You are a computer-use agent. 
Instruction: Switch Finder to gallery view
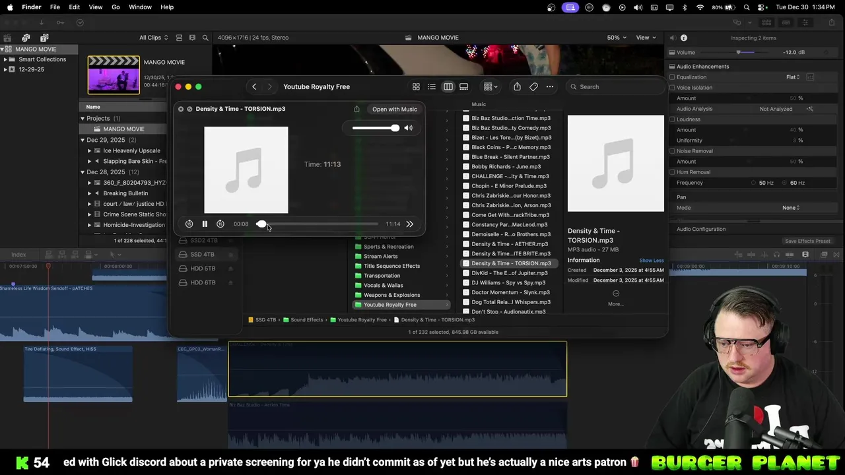click(464, 86)
